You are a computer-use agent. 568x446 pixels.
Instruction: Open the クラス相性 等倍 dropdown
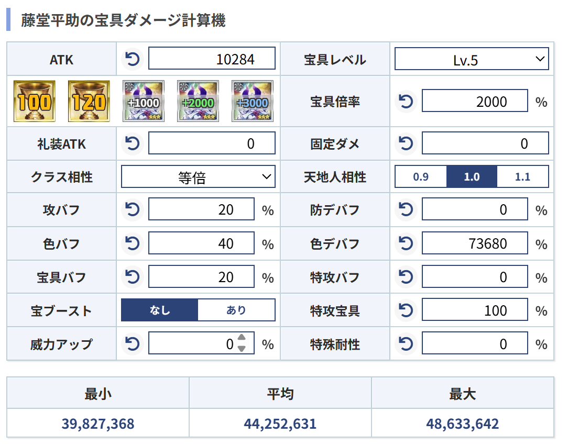198,176
